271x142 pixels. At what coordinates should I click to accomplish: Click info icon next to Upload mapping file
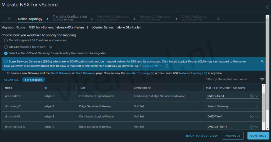click(x=50, y=47)
